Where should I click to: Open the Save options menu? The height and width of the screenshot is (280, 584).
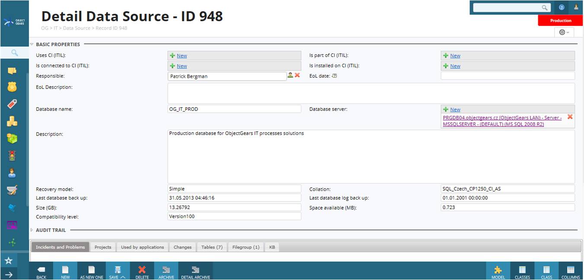(117, 271)
